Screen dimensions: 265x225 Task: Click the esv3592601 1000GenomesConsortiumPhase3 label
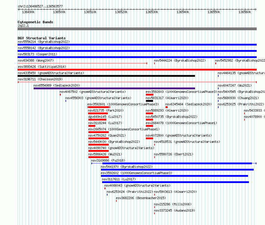123,104
